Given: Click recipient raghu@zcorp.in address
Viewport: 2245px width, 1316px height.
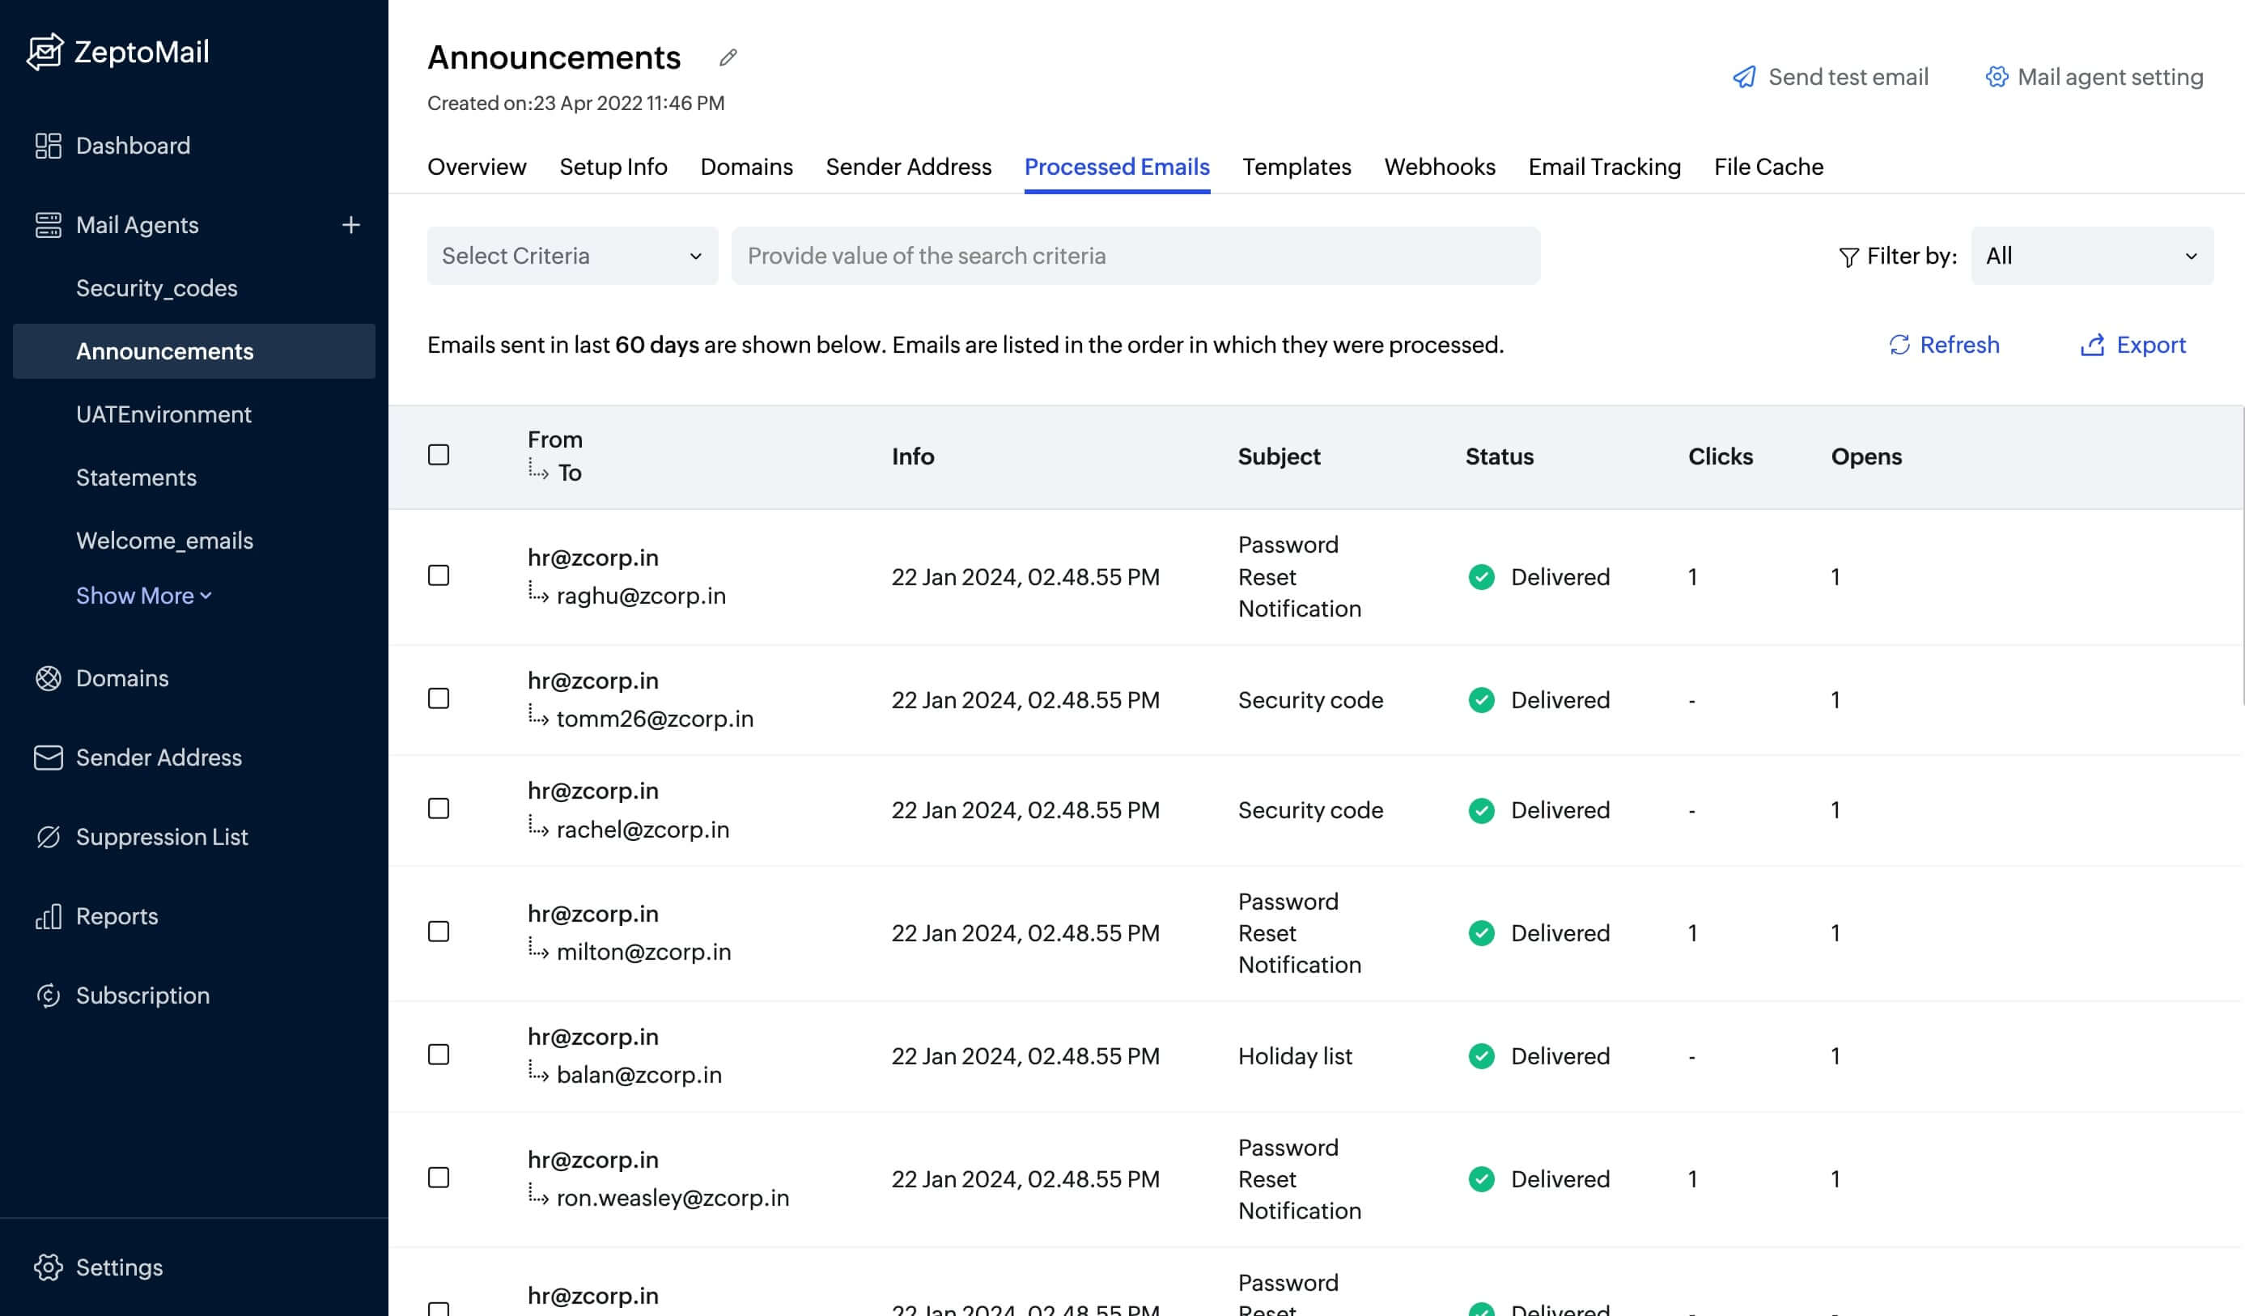Looking at the screenshot, I should (642, 596).
